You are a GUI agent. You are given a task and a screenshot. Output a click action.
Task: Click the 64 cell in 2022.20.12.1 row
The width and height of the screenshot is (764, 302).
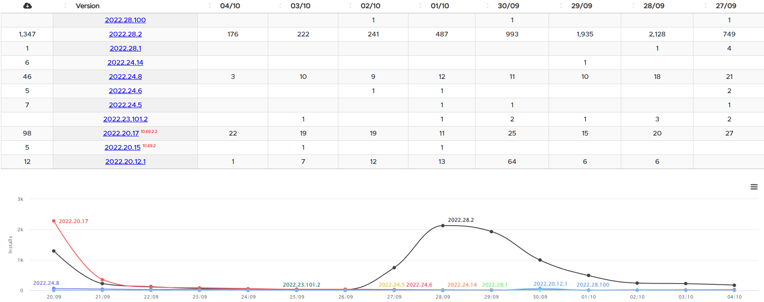512,162
